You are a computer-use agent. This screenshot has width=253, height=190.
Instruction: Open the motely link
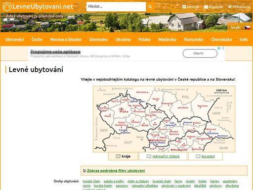190,181
